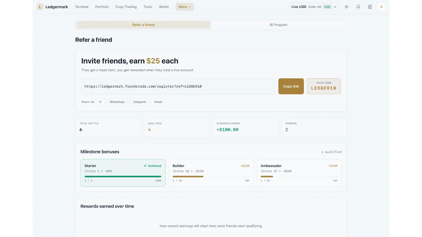Click the "4 / 10" Builder progress count

pyautogui.click(x=177, y=181)
